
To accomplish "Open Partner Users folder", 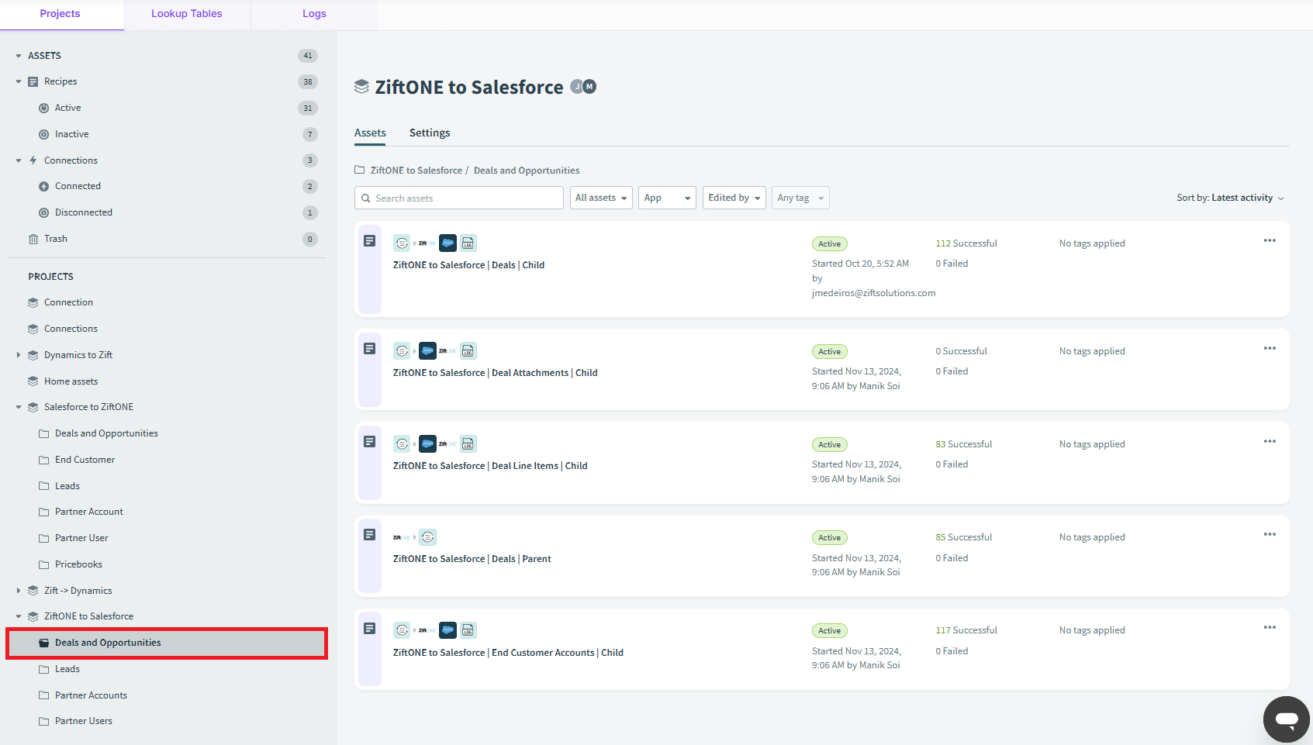I will pyautogui.click(x=83, y=721).
